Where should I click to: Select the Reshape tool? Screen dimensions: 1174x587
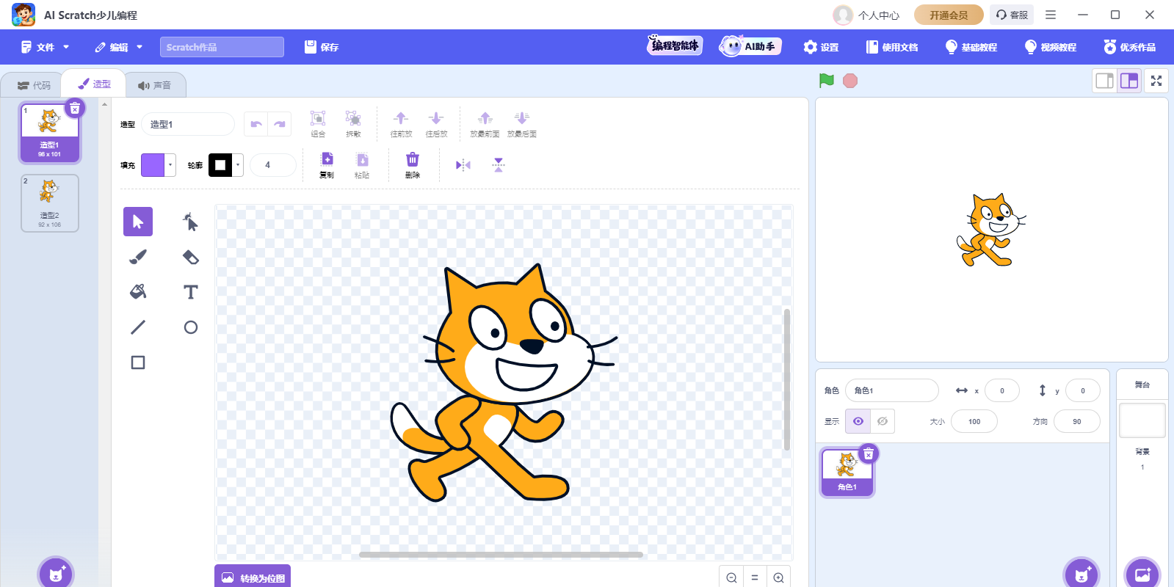[x=191, y=222]
